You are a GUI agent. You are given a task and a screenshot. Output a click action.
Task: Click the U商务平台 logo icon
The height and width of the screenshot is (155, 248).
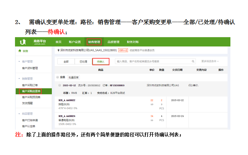(23, 42)
